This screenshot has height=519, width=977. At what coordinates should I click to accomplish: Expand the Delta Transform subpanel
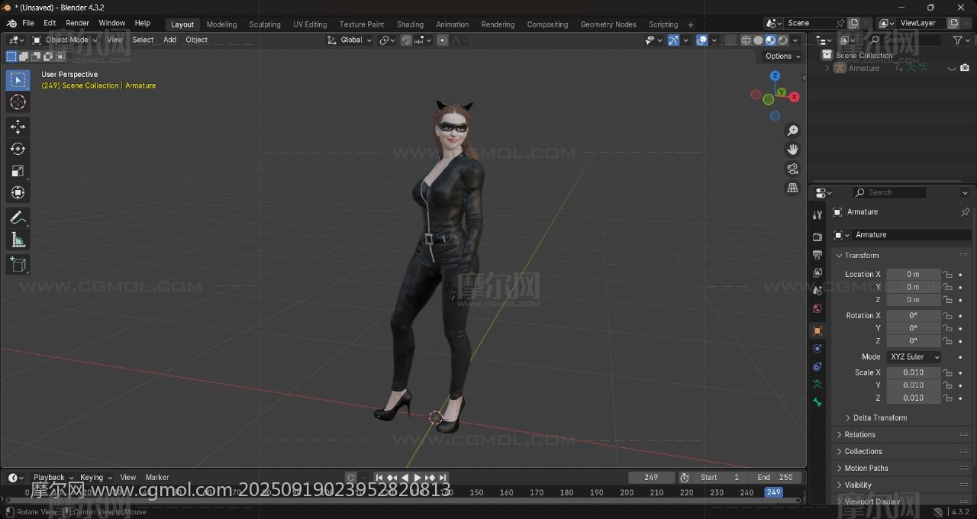[880, 418]
